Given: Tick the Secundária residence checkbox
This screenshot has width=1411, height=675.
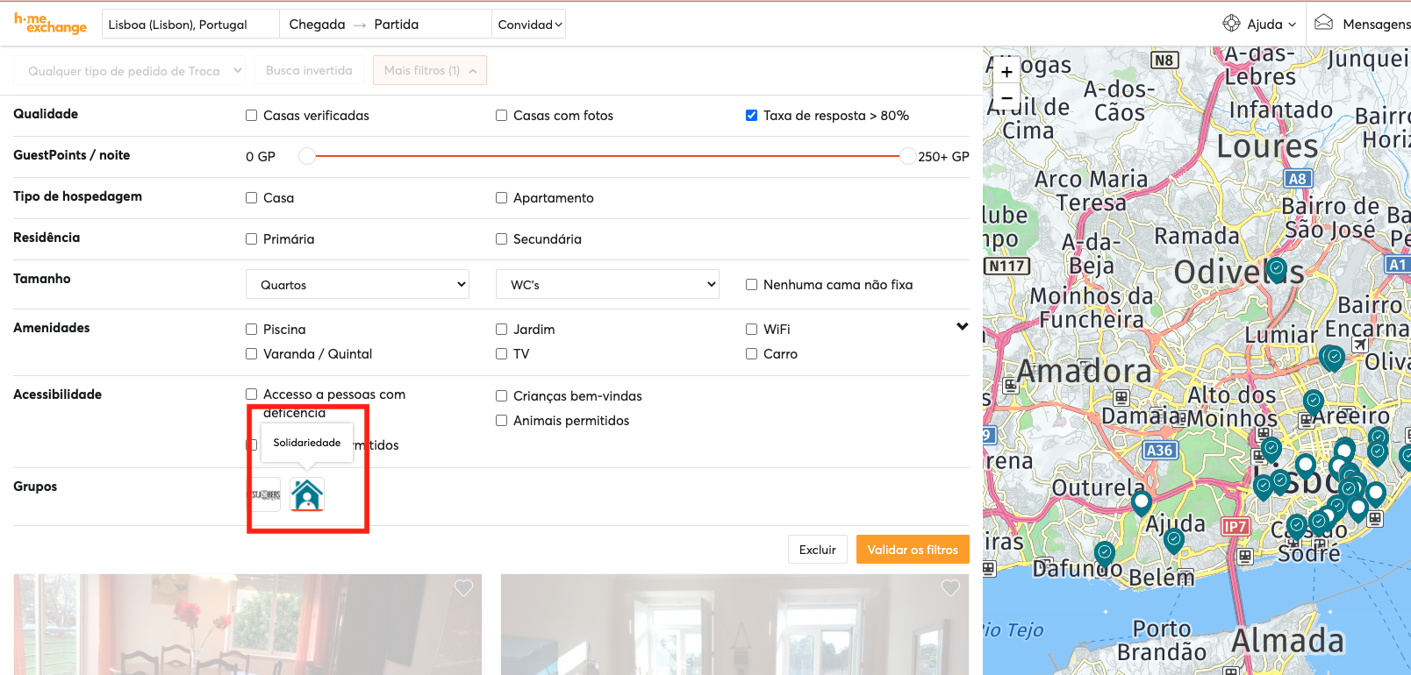Looking at the screenshot, I should 502,238.
